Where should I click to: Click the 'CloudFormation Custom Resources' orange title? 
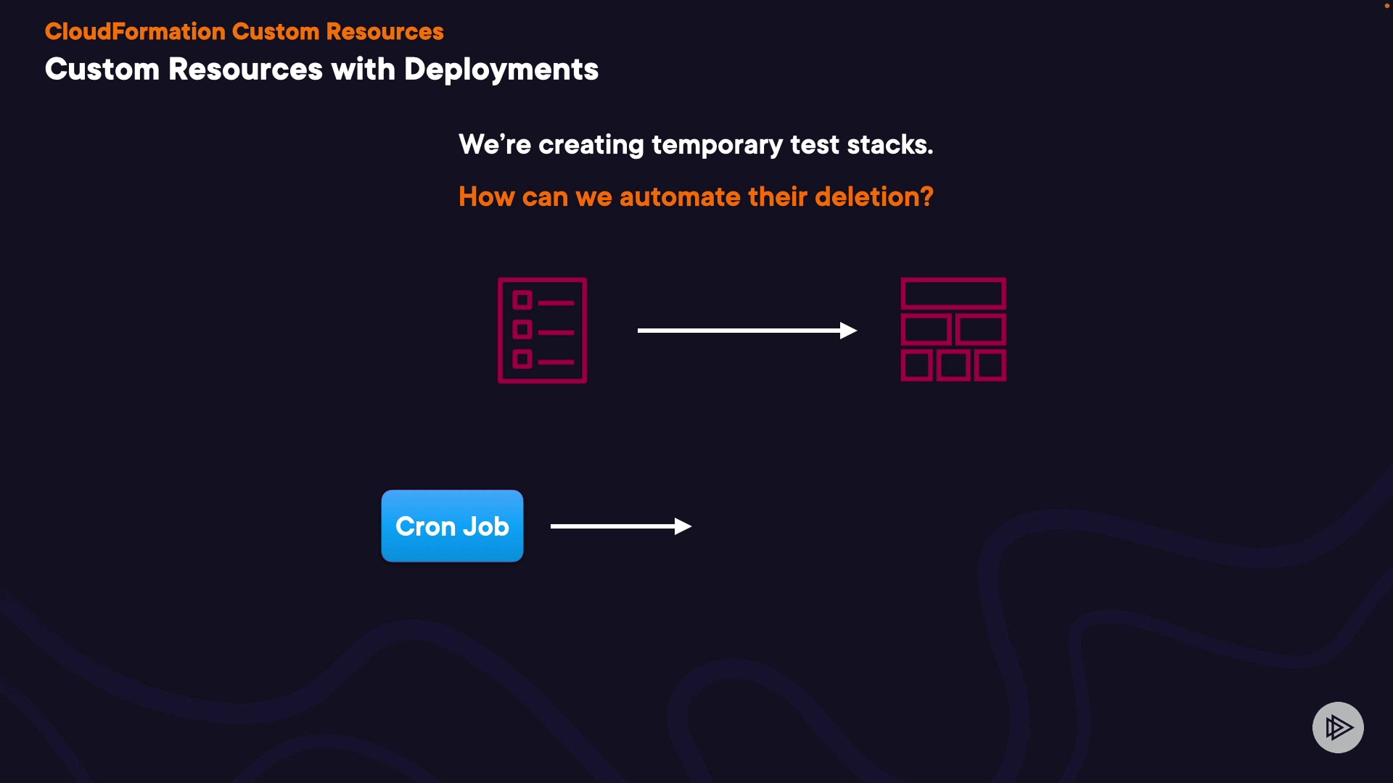tap(244, 32)
